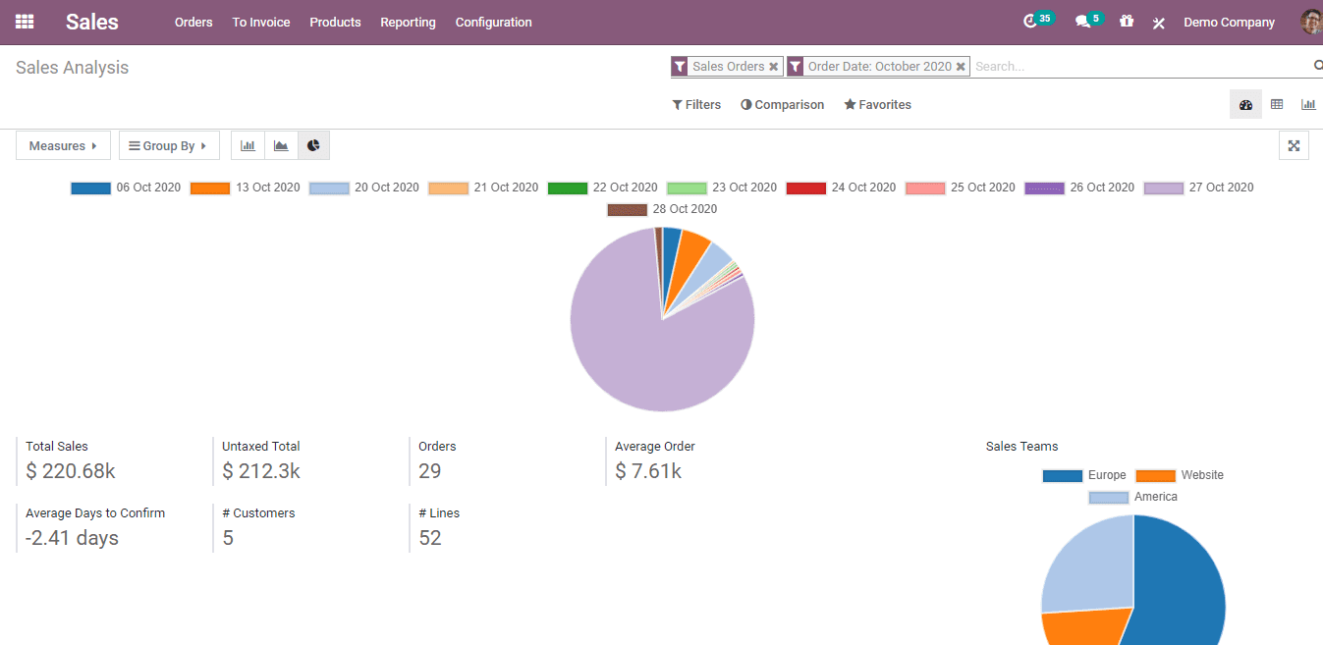
Task: Expand chart with the fullscreen icon
Action: point(1294,146)
